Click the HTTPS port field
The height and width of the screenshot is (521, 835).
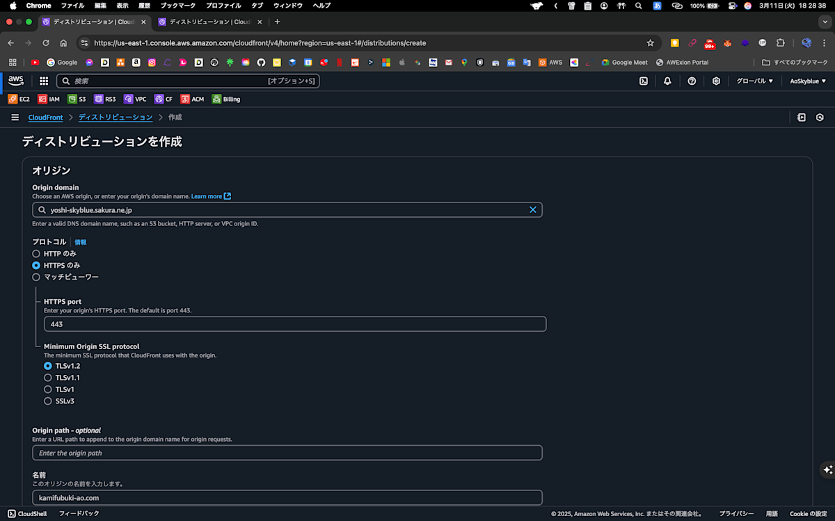tap(295, 324)
